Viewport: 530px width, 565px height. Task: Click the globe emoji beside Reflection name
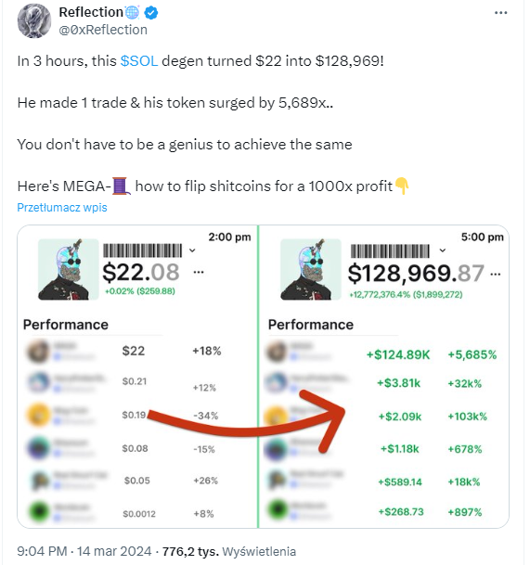pyautogui.click(x=133, y=13)
